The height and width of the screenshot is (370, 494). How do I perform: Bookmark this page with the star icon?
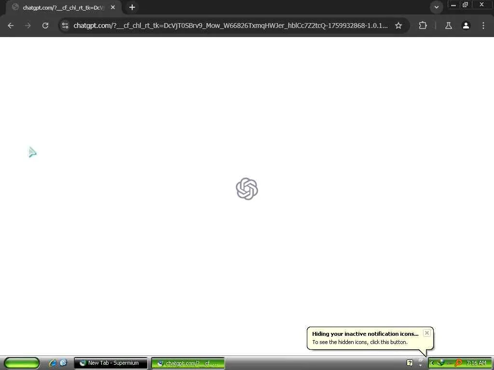(x=398, y=26)
